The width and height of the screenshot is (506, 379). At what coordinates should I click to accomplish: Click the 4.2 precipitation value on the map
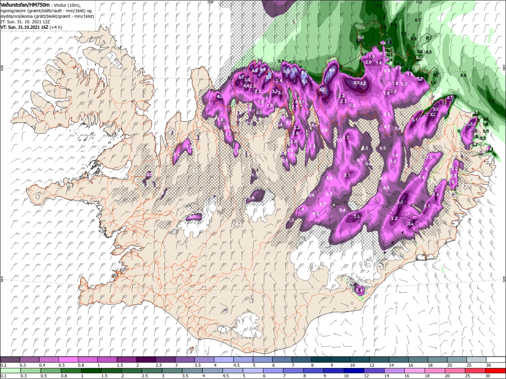pyautogui.click(x=322, y=90)
